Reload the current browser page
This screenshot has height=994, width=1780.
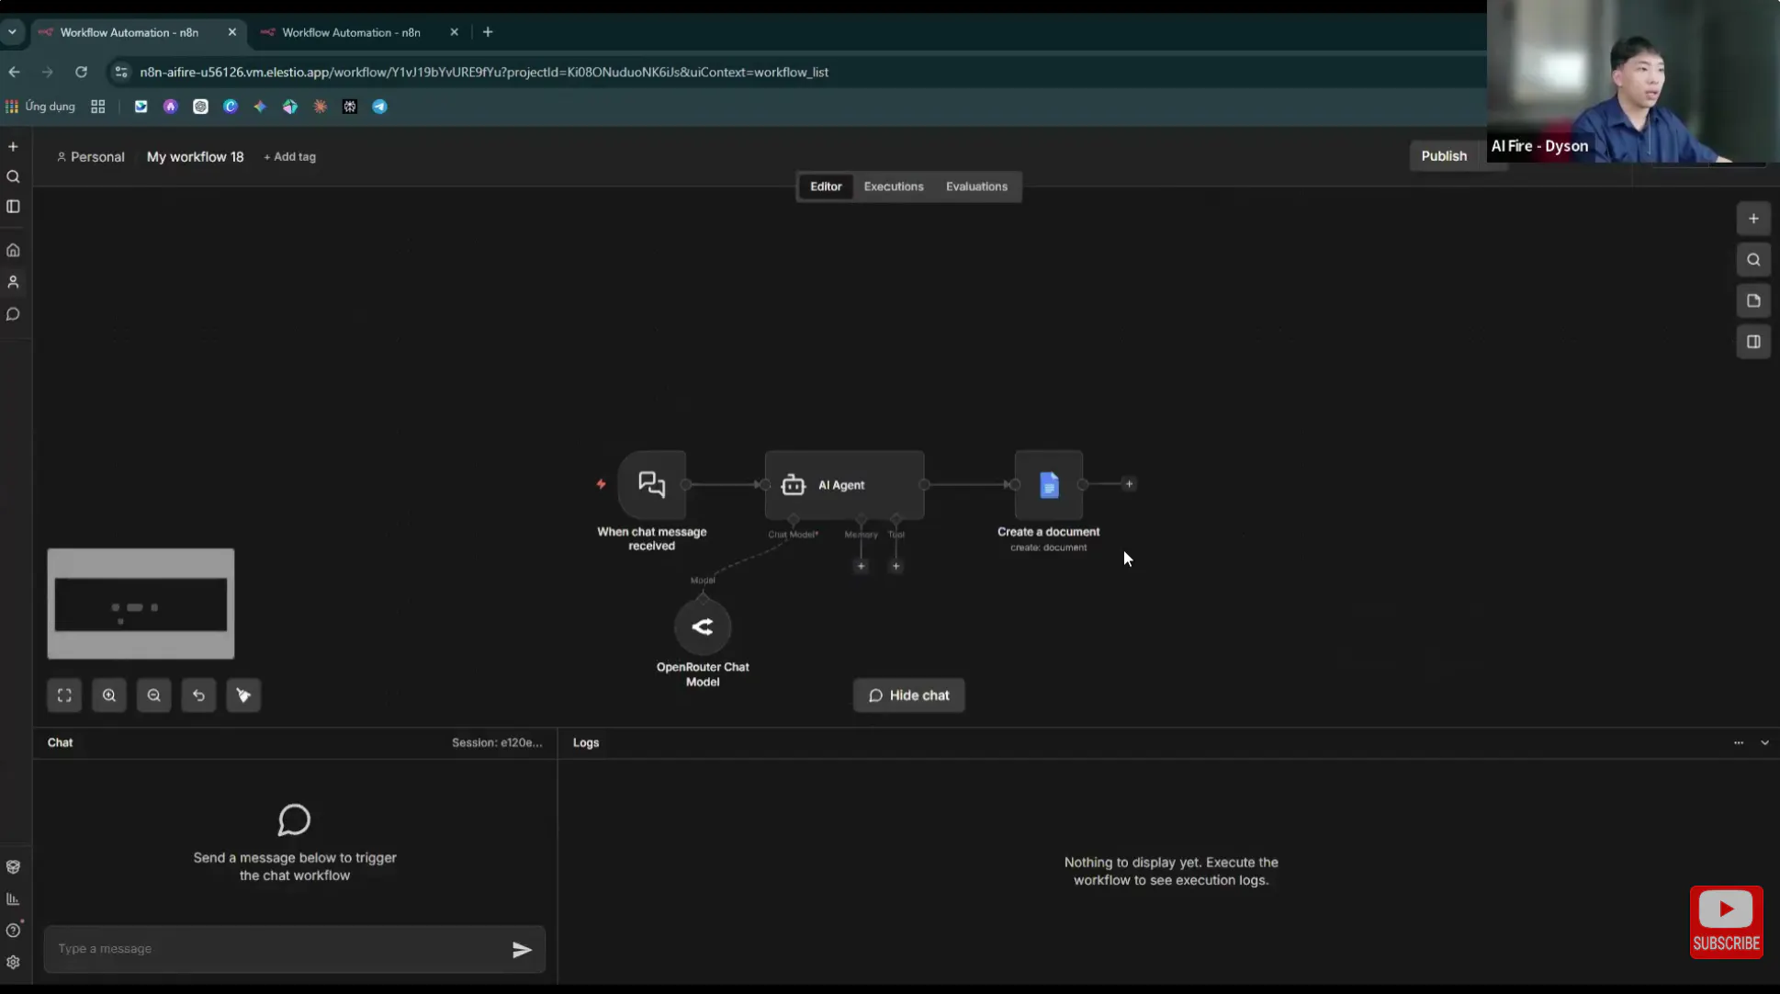(81, 72)
